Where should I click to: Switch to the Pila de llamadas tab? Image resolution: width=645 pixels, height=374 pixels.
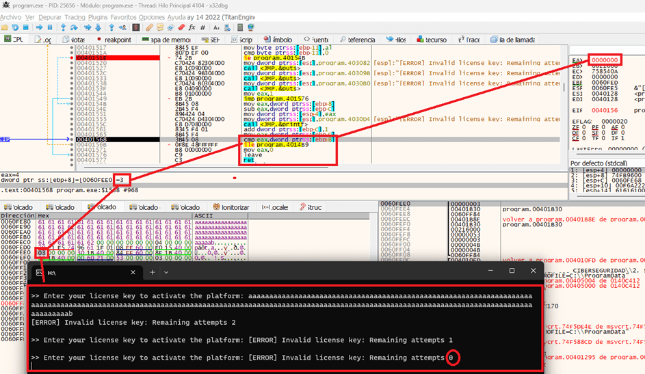[512, 40]
